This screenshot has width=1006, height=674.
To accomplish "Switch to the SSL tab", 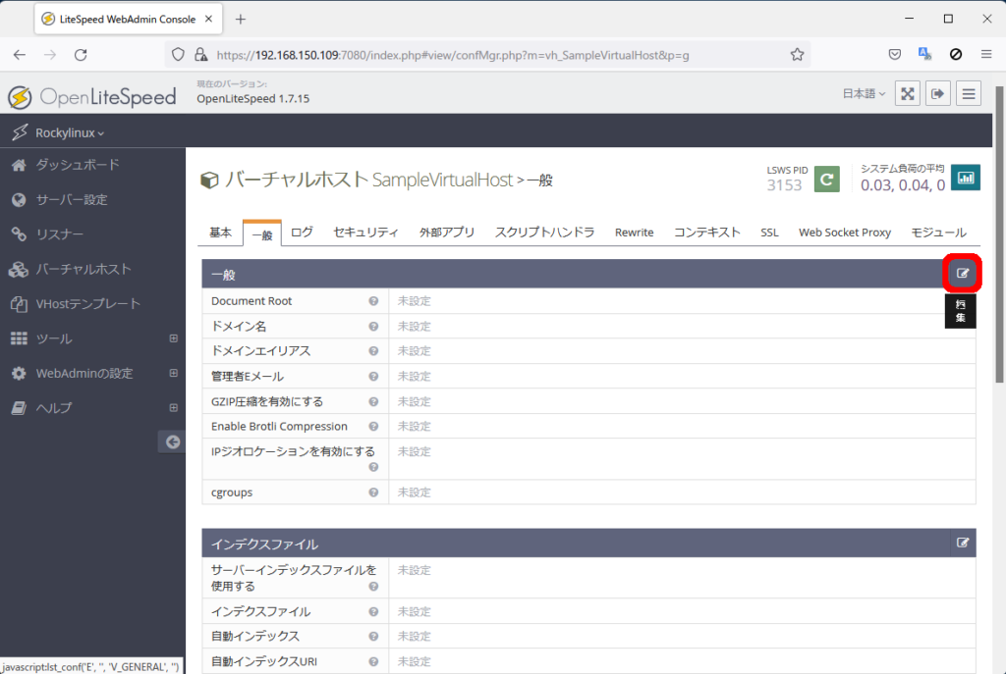I will (x=769, y=233).
